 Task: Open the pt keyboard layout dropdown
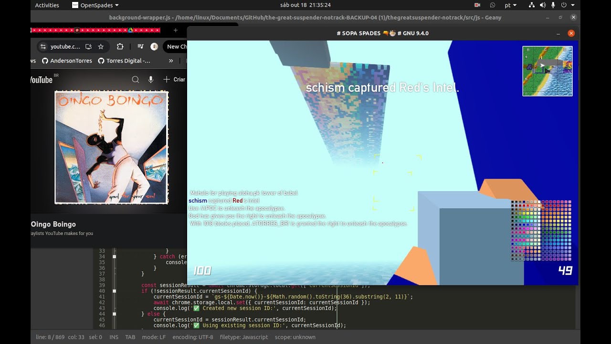[x=510, y=5]
